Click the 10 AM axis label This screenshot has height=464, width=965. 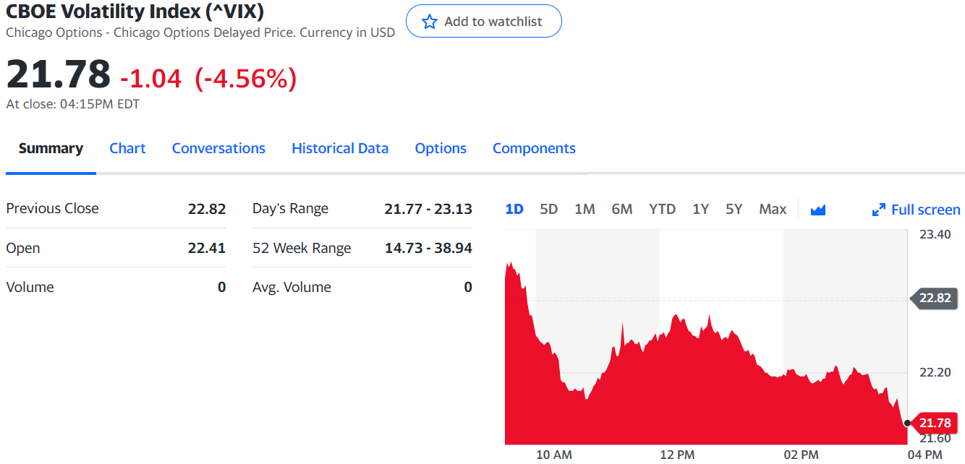click(x=554, y=455)
